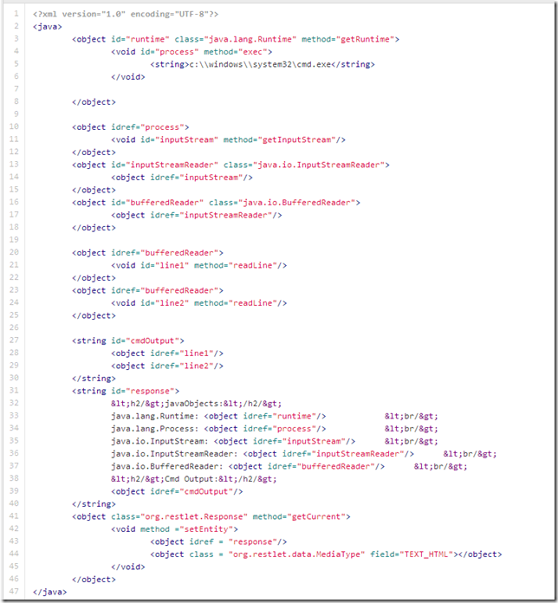Select the closing </void> tag on line 45
Viewport: 558px width, 603px height.
tap(128, 567)
